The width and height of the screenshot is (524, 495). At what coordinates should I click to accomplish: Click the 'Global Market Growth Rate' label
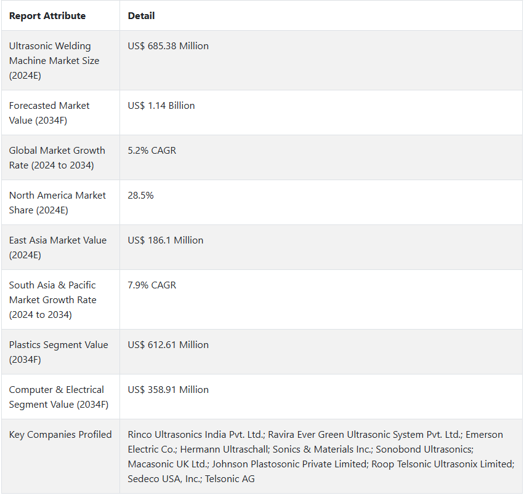coord(57,157)
